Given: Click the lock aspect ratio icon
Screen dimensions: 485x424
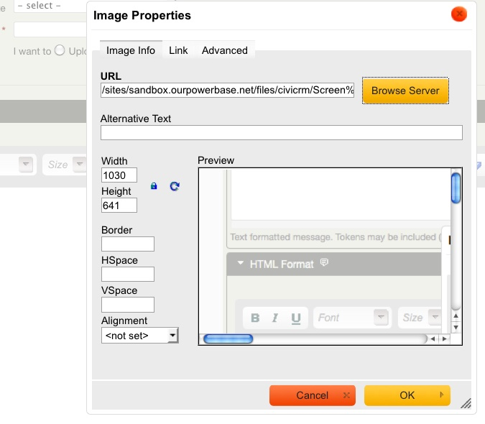Looking at the screenshot, I should [x=154, y=186].
